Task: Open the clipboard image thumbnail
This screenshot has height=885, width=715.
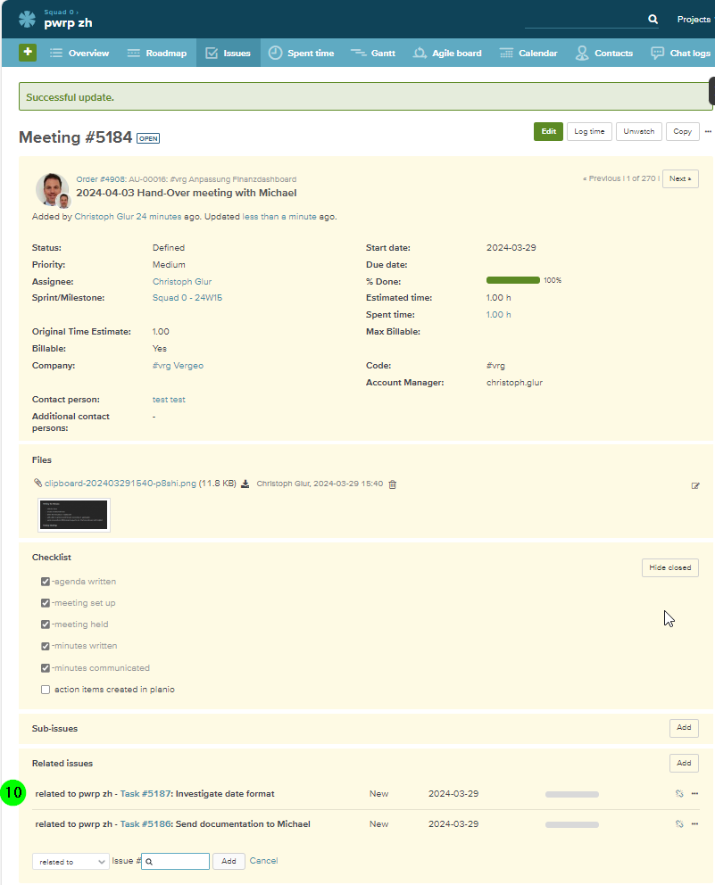Action: coord(74,515)
